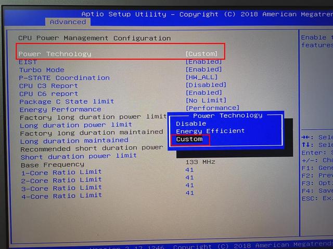Viewport: 333px width, 249px height.
Task: Select CPU C3 Report label
Action: coord(48,86)
